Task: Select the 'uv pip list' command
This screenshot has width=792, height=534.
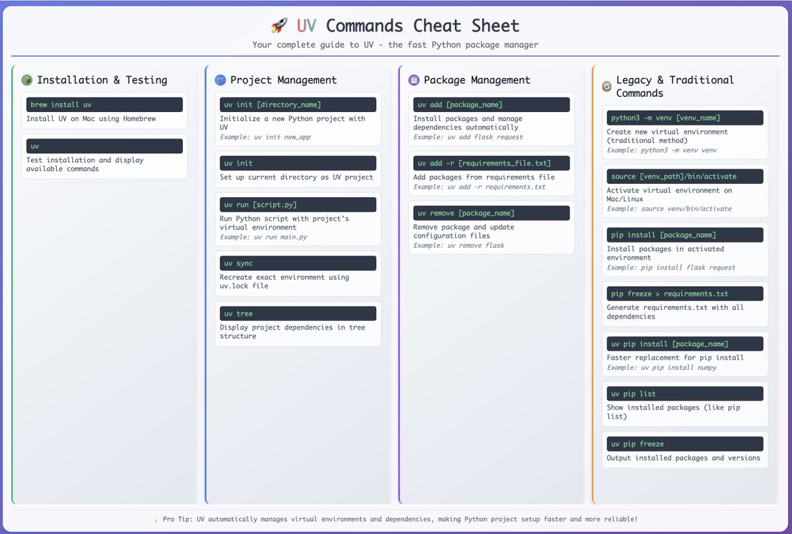Action: click(x=685, y=394)
